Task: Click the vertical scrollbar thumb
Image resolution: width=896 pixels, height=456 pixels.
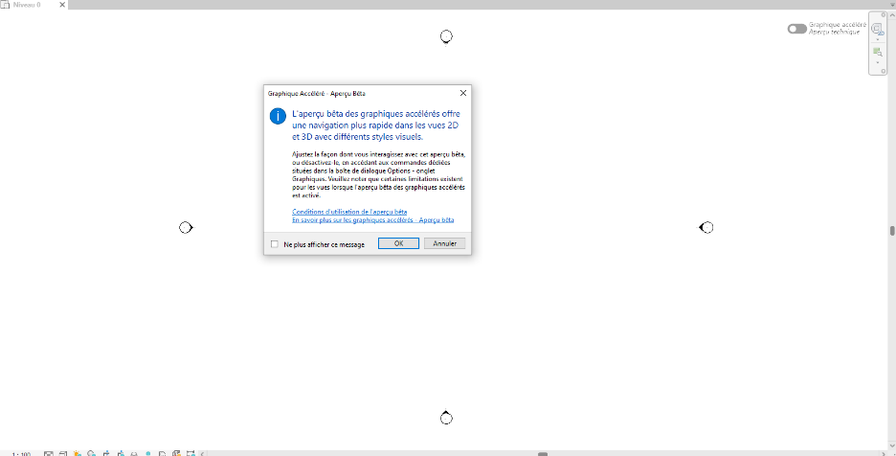Action: pyautogui.click(x=892, y=231)
